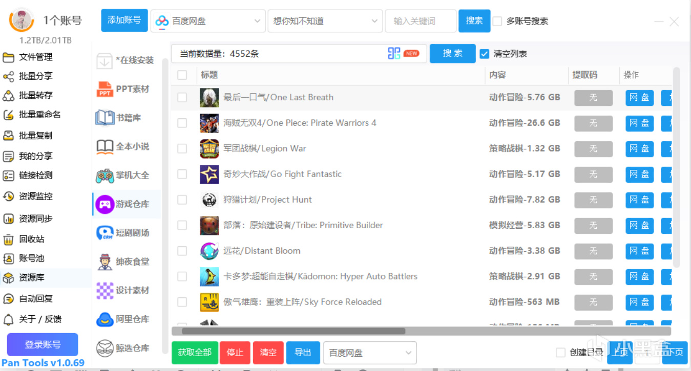Screen dimensions: 691x371
Task: Click the top 搜索 button beside keyword box
Action: click(474, 21)
